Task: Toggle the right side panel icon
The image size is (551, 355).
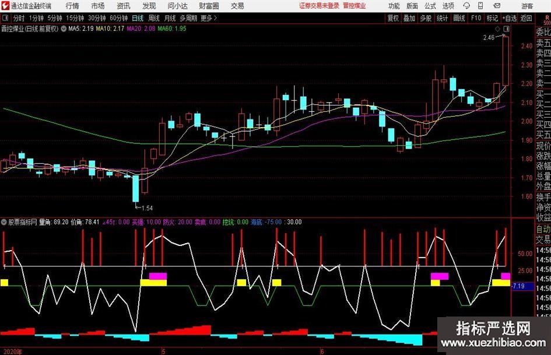Action: 506,29
